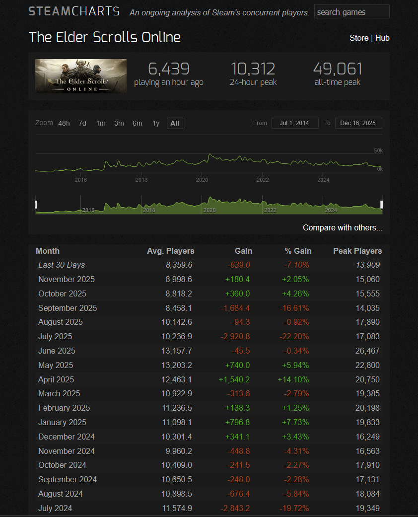Viewport: 418px width, 517px height.
Task: Click the 2018 label in navigator chart
Action: click(x=149, y=210)
